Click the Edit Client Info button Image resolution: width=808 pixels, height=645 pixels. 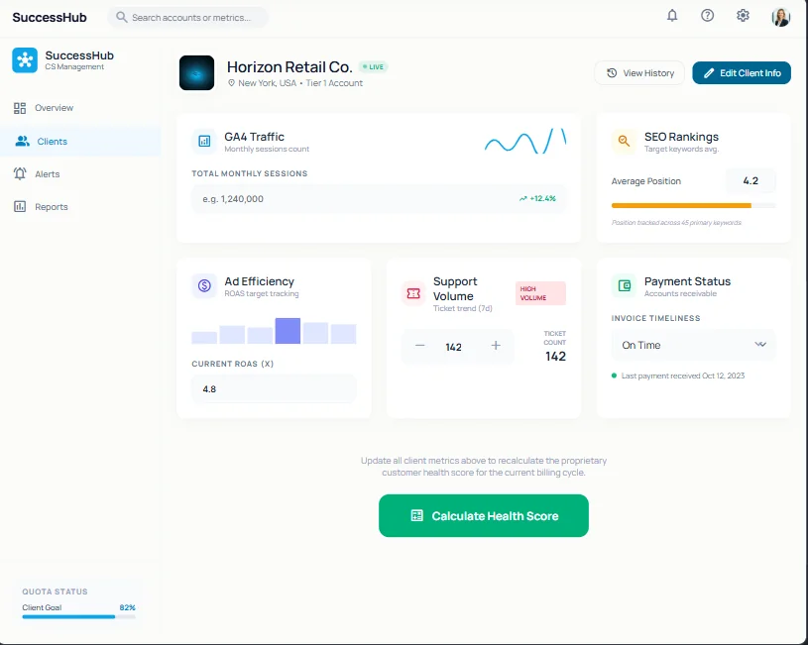point(741,73)
